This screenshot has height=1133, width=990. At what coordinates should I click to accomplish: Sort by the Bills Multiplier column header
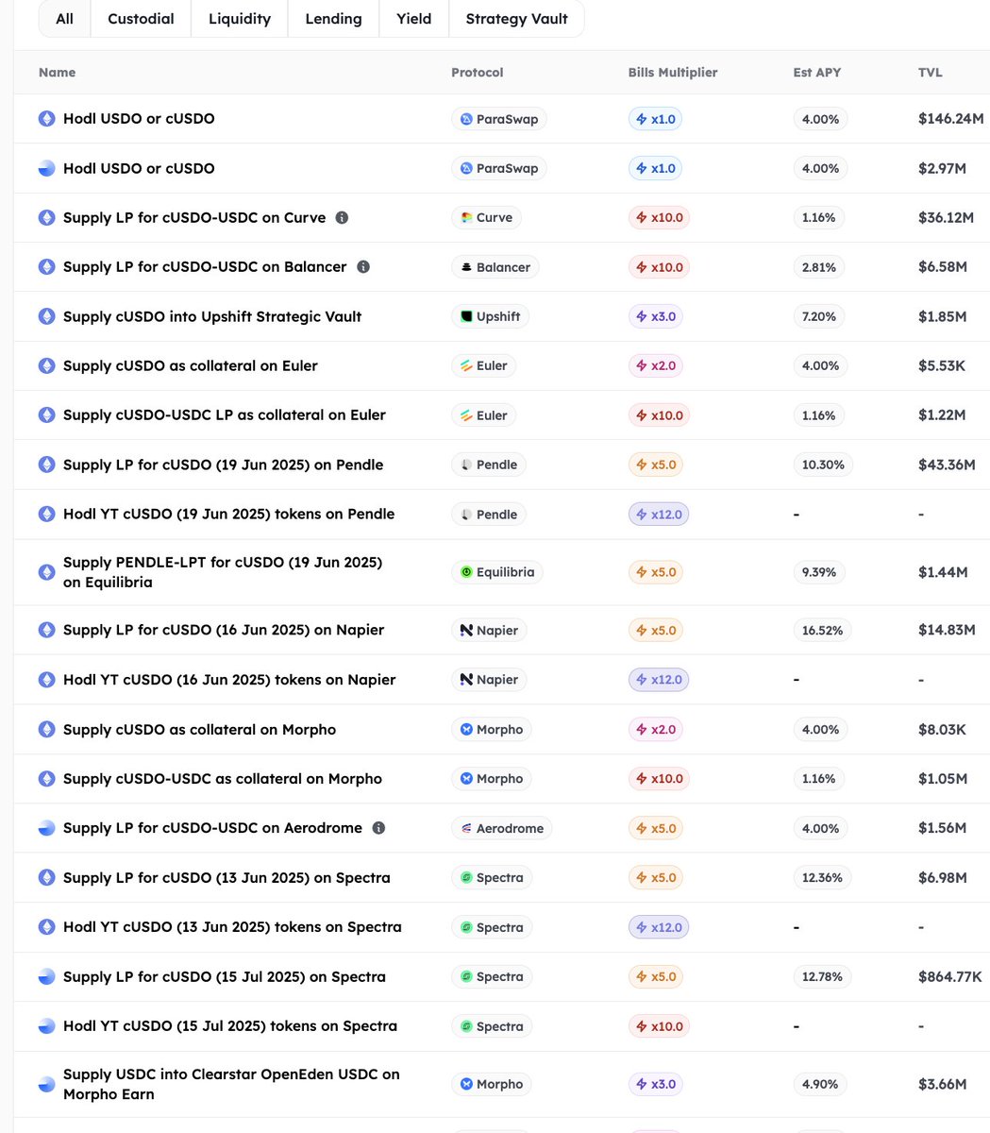(673, 73)
